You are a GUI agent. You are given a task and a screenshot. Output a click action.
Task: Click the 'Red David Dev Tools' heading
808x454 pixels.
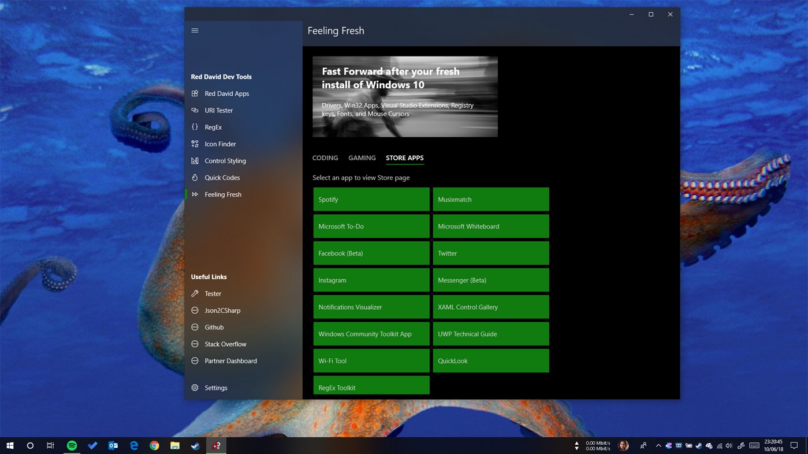(221, 77)
